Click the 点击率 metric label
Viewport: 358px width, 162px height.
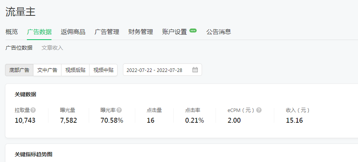(193, 110)
